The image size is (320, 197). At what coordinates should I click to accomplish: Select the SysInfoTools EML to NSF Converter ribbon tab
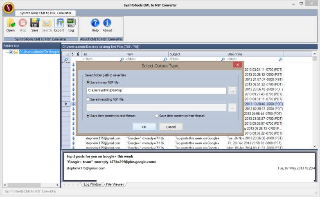[x=45, y=13]
